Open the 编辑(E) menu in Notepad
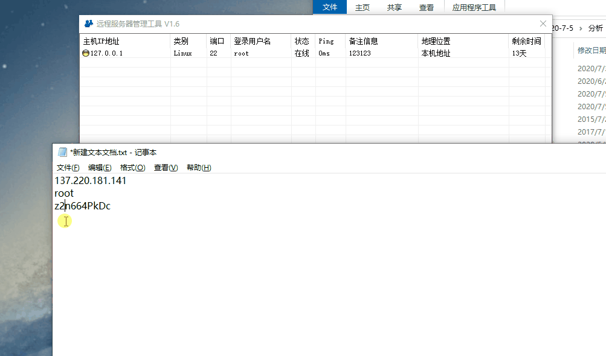 tap(99, 167)
